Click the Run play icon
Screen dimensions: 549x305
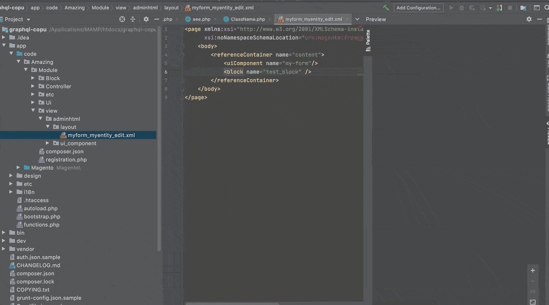[x=451, y=8]
